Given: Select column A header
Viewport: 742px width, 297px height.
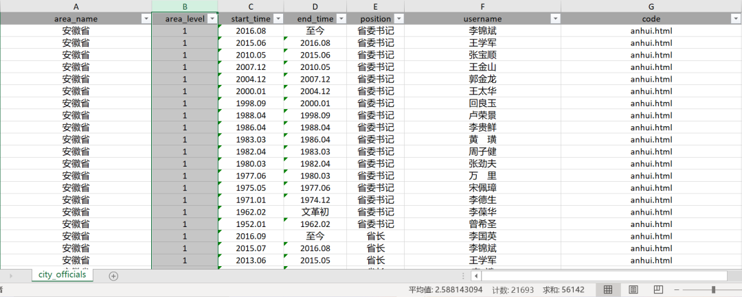Looking at the screenshot, I should pos(76,6).
